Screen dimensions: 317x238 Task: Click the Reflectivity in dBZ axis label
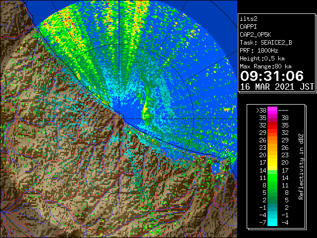point(301,167)
